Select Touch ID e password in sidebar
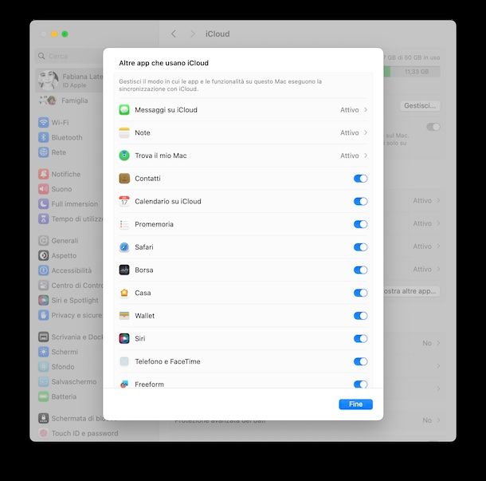Viewport: 486px width, 481px height. [78, 433]
